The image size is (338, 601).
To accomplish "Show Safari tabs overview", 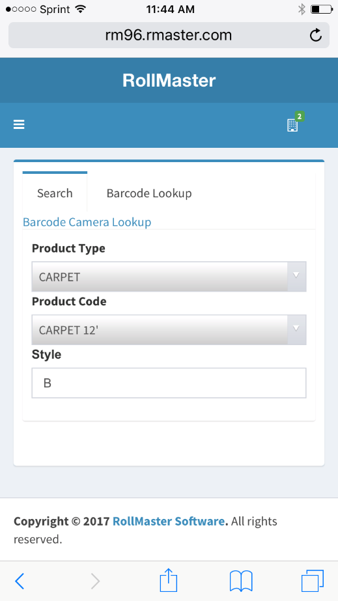I will [x=313, y=581].
